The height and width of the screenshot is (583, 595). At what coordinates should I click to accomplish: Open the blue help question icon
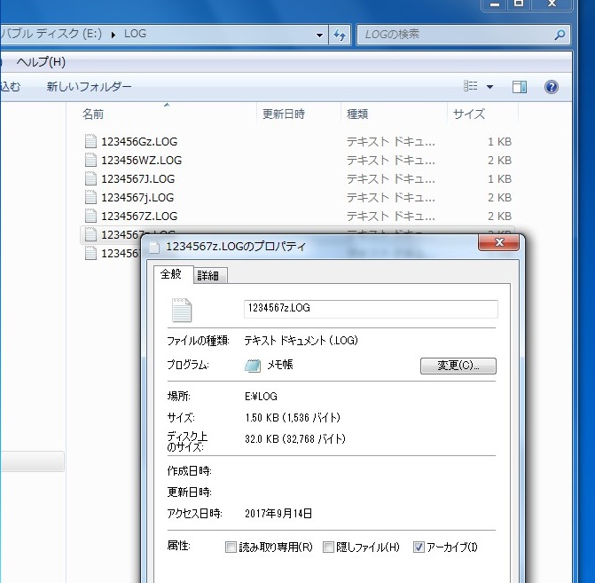[551, 87]
